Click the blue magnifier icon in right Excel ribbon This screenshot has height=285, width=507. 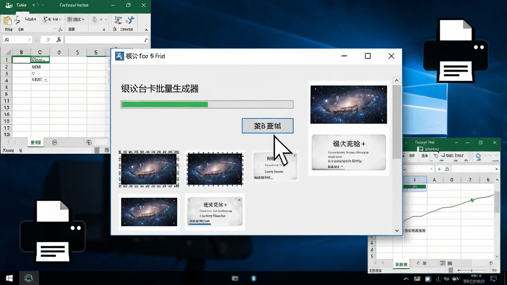click(x=478, y=156)
